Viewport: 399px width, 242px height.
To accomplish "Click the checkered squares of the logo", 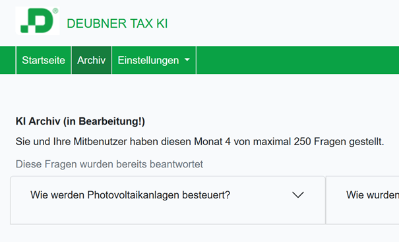I will point(28,26).
